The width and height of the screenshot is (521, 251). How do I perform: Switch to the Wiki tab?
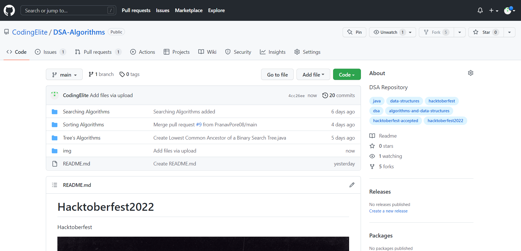[207, 52]
